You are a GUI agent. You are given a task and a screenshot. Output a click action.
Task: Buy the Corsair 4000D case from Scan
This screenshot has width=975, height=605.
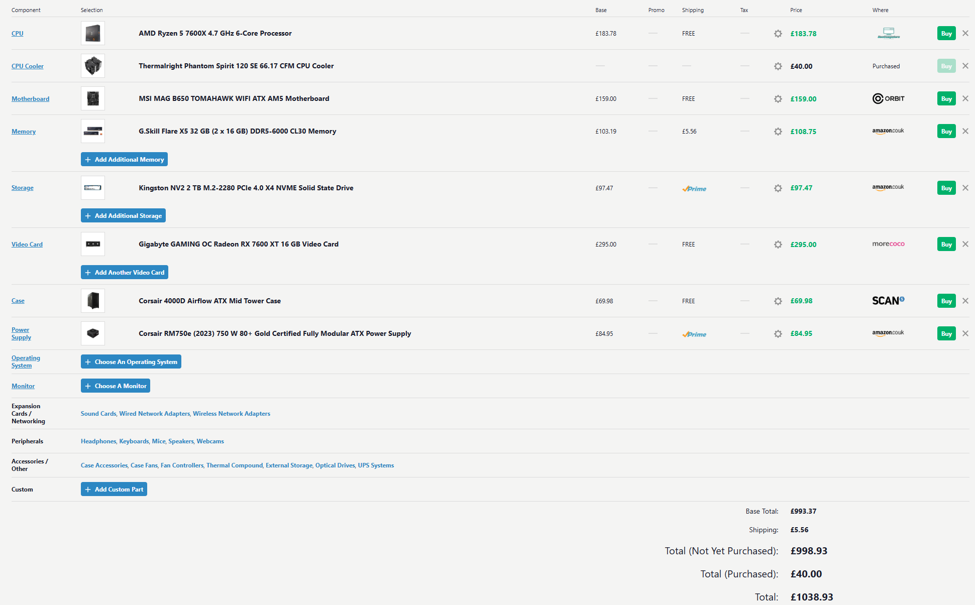point(946,301)
